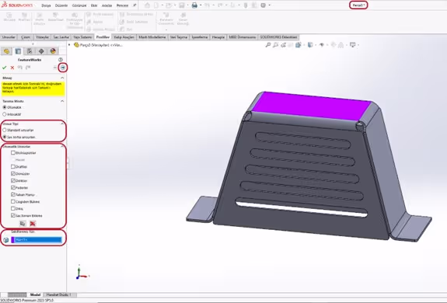Open the Options gear dropdown arrow
This screenshot has height=303, width=447.
click(x=269, y=5)
